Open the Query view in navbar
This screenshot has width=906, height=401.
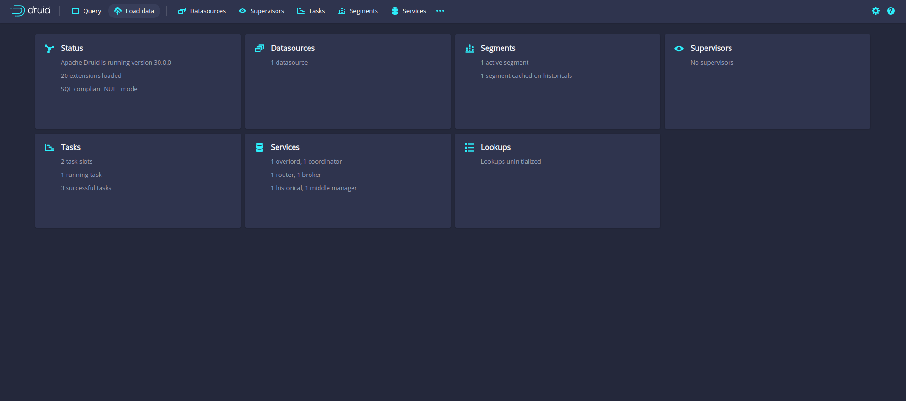86,11
